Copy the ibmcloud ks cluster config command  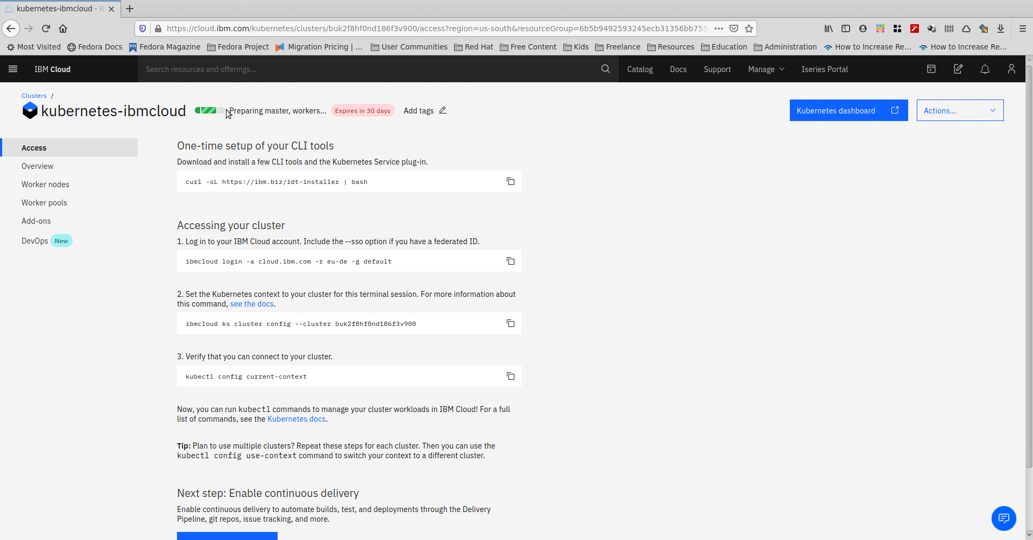click(511, 323)
